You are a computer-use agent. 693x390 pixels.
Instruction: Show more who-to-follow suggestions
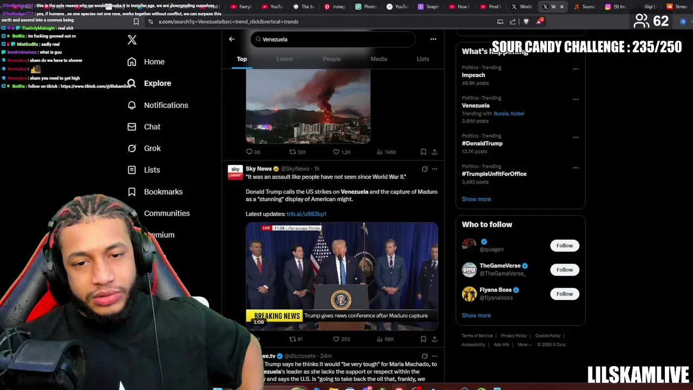tap(476, 315)
